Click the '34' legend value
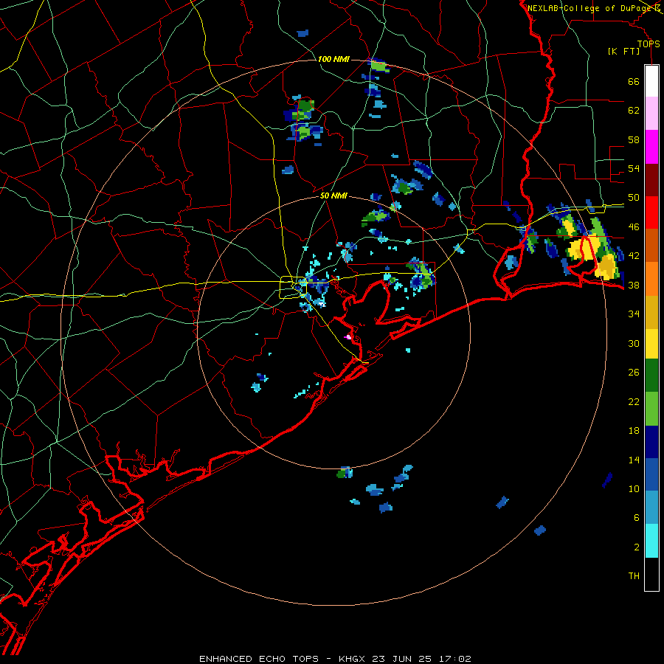 pyautogui.click(x=634, y=314)
